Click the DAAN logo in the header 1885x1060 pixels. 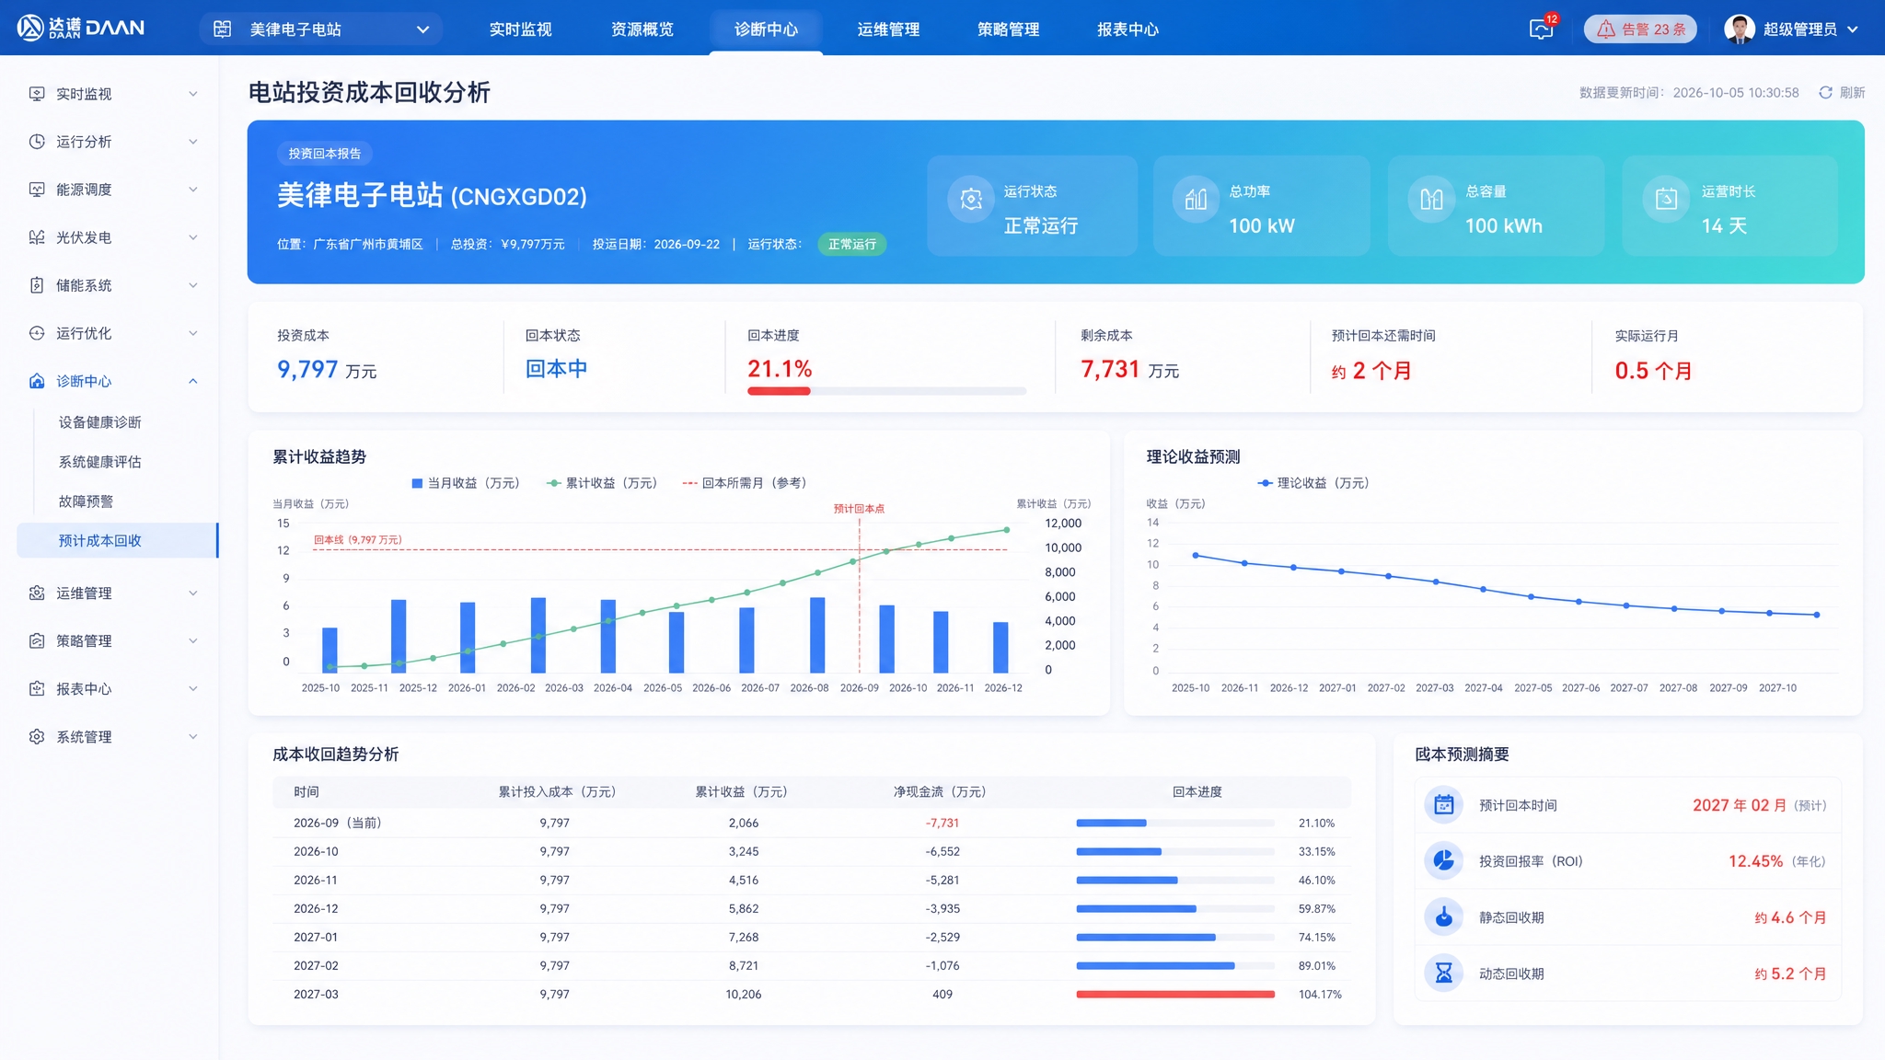coord(81,28)
